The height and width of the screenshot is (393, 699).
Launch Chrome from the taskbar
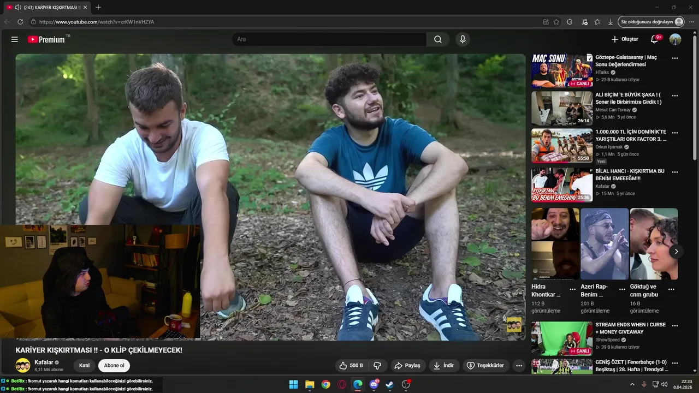click(x=325, y=384)
